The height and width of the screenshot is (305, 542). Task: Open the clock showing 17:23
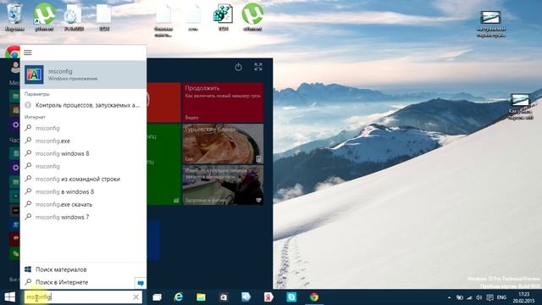click(524, 297)
